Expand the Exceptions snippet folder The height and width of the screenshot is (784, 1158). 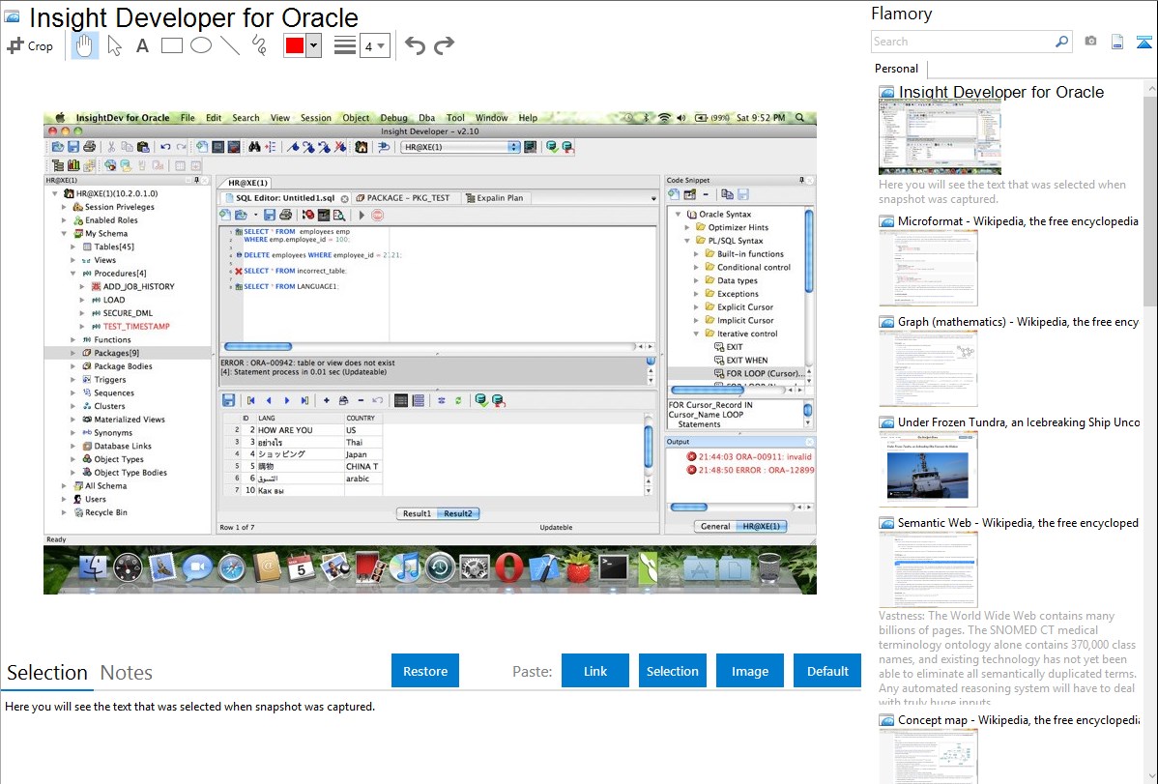pos(696,294)
